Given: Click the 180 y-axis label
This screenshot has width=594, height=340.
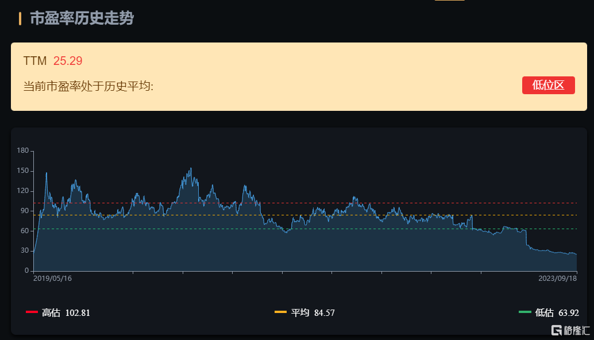Looking at the screenshot, I should pos(23,150).
